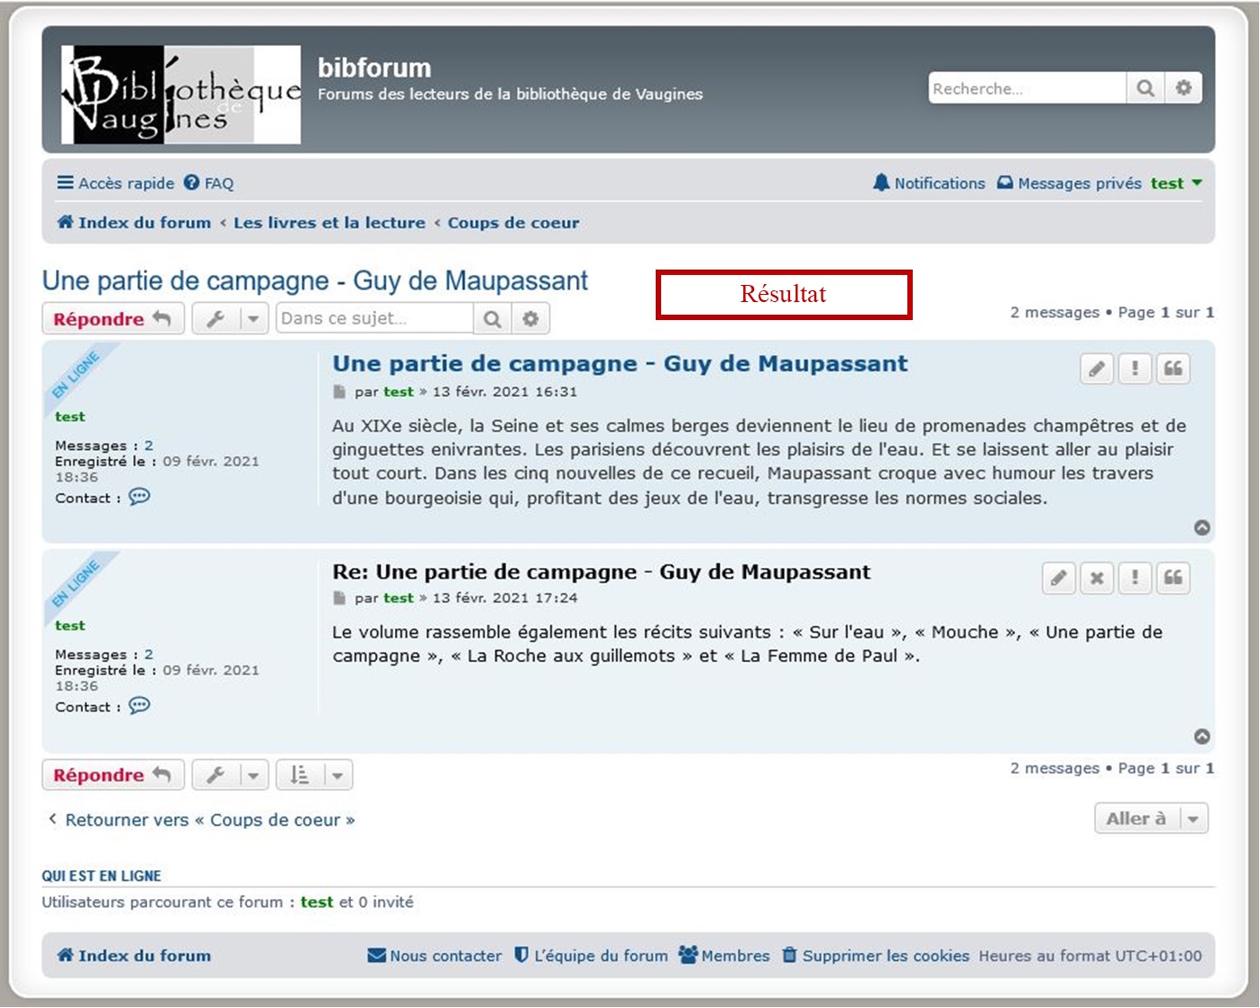Go to Les livres et la lecture breadcrumb
The width and height of the screenshot is (1260, 1008).
(x=329, y=223)
